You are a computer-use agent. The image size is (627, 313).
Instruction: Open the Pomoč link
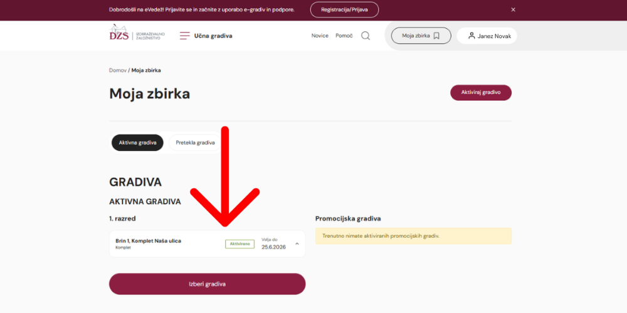coord(344,36)
